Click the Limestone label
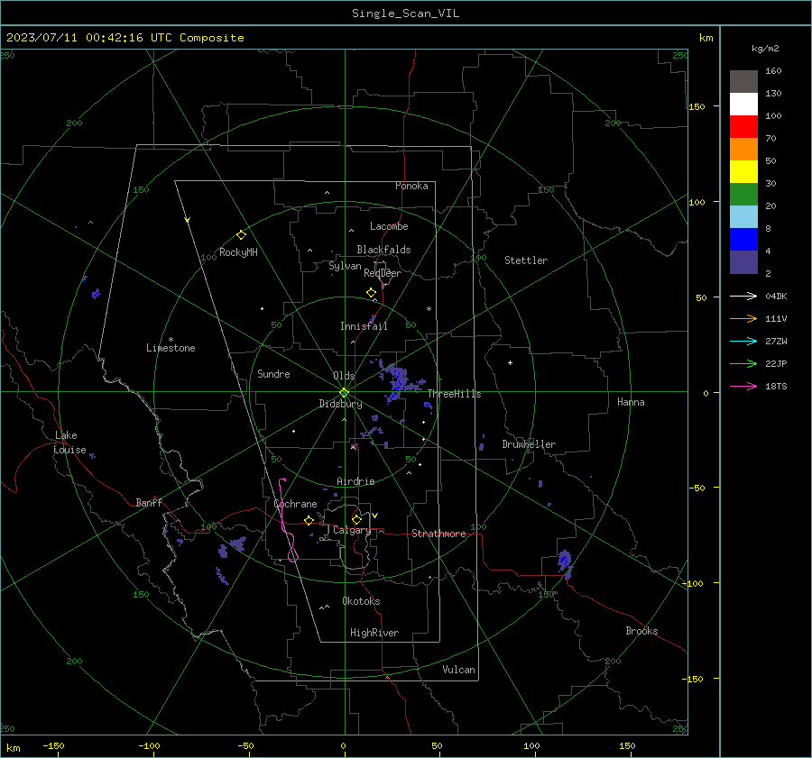 (171, 348)
